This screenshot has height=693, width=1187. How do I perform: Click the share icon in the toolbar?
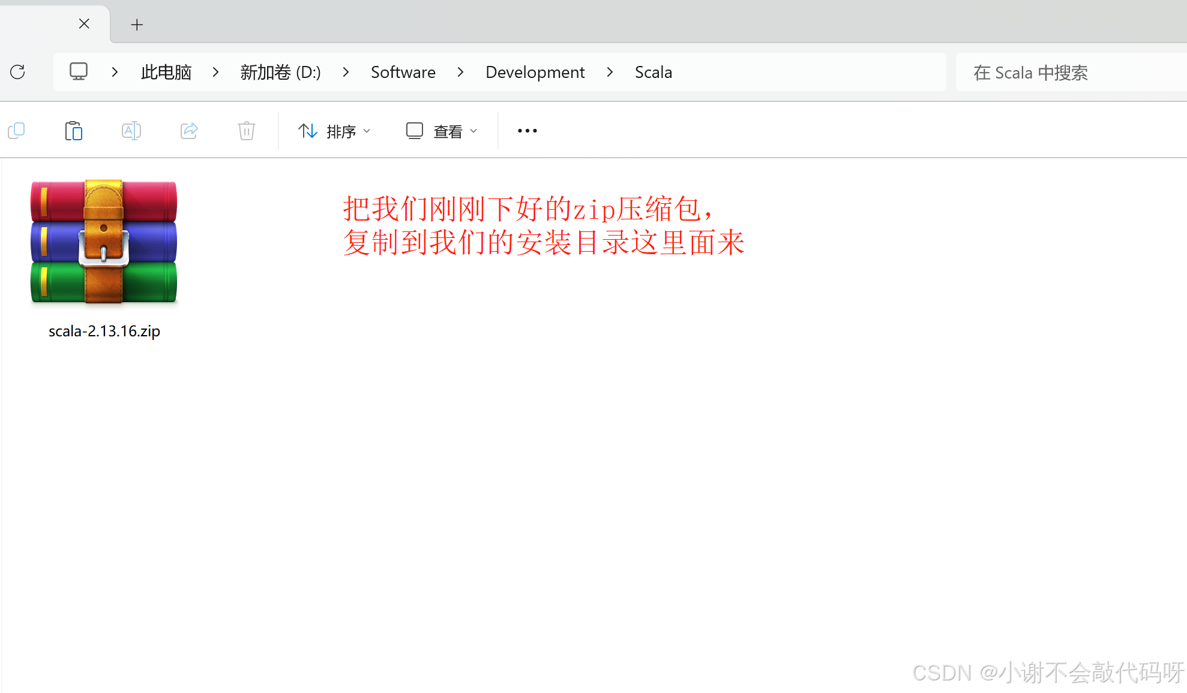pos(189,131)
